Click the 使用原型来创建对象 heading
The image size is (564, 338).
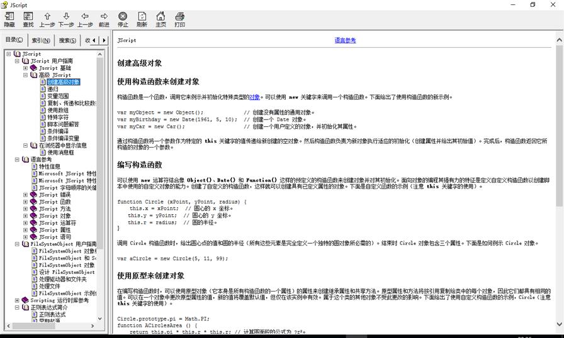tap(150, 276)
